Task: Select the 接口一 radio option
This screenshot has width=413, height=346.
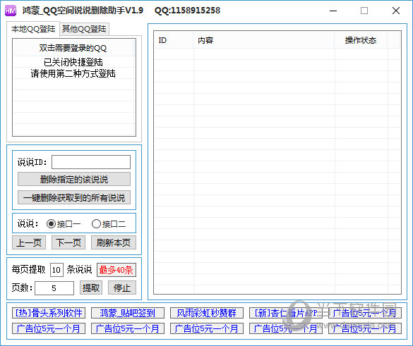Action: [64, 224]
